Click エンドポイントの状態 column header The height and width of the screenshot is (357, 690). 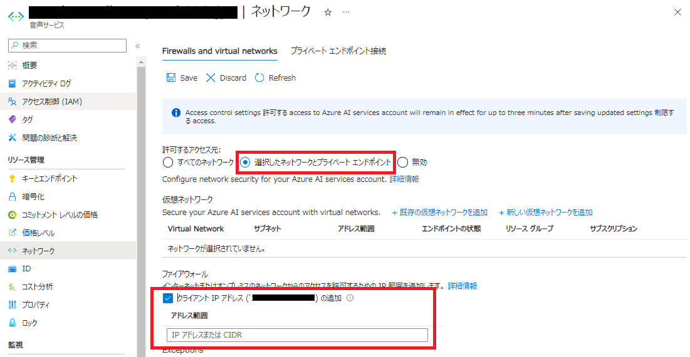(x=451, y=229)
